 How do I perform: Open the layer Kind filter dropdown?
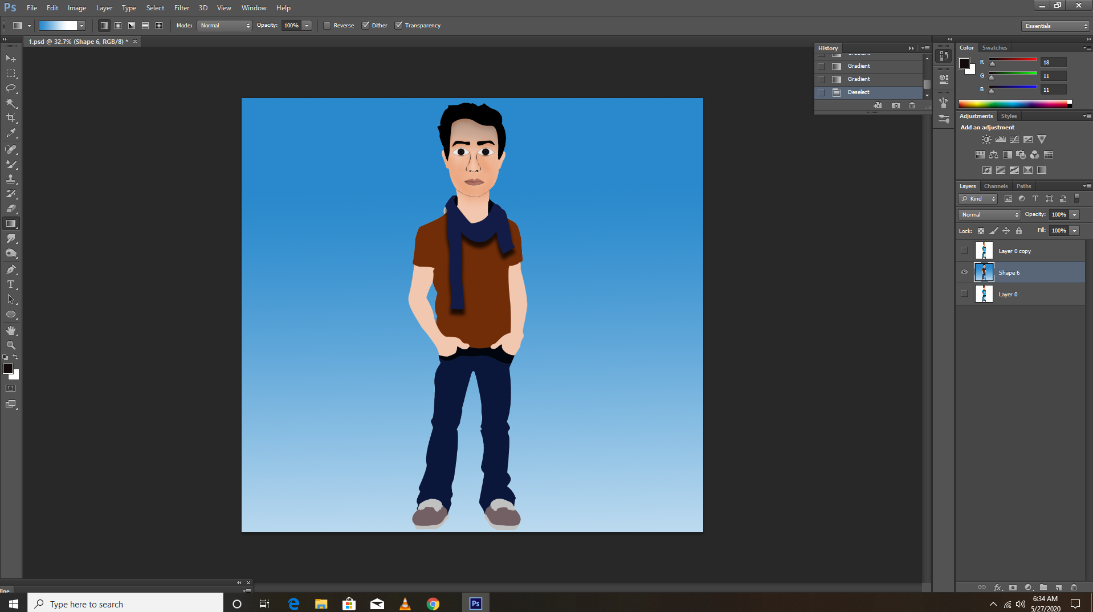(978, 199)
